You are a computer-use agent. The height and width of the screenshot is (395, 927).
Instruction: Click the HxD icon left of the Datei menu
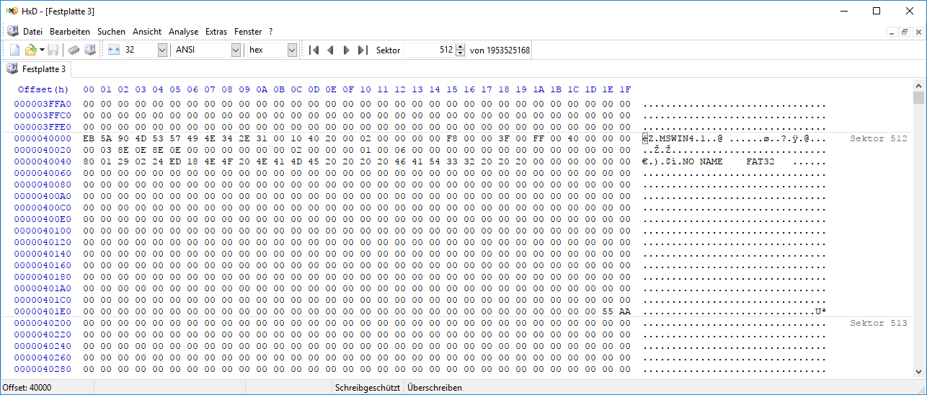click(x=12, y=31)
